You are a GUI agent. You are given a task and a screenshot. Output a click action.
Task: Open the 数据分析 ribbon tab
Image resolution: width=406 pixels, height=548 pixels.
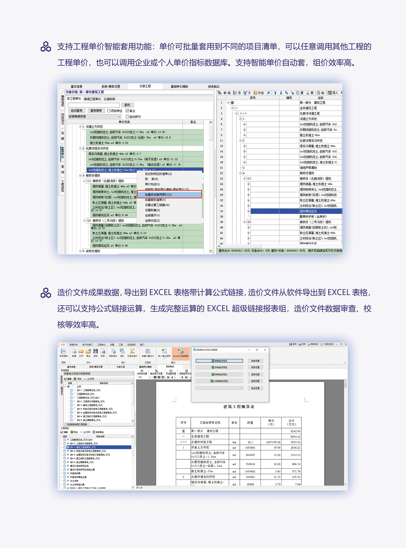[x=74, y=345]
